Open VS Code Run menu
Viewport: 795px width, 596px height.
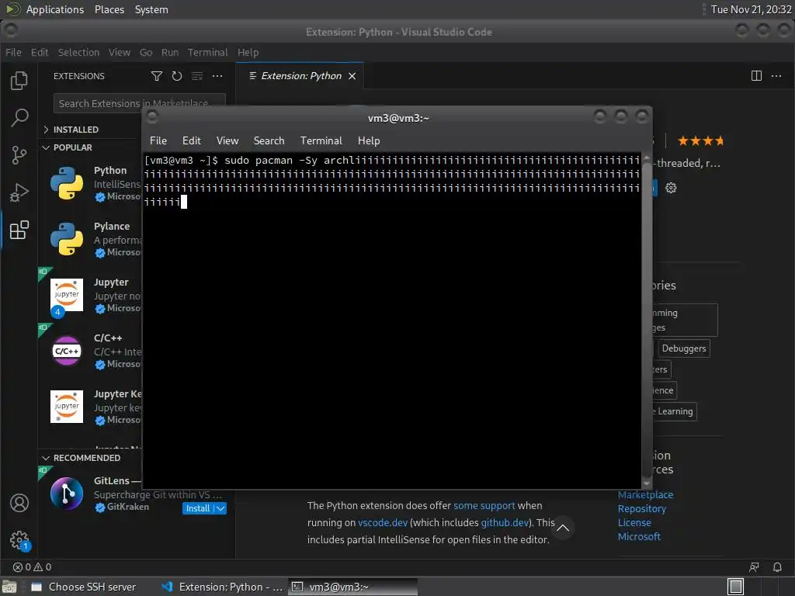coord(170,52)
